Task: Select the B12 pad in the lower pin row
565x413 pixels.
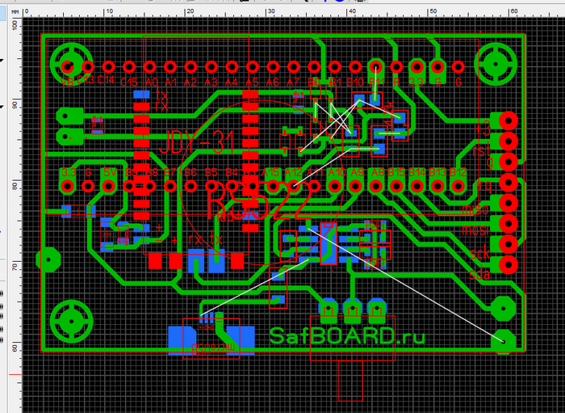Action: tap(458, 186)
